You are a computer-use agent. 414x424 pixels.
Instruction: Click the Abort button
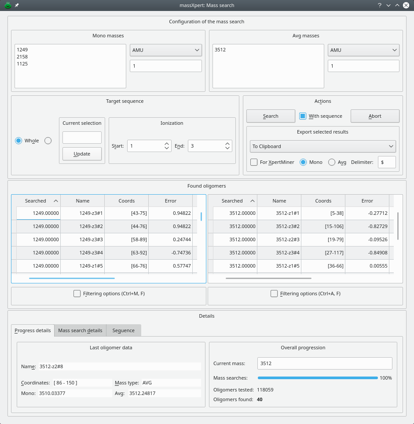tap(375, 116)
